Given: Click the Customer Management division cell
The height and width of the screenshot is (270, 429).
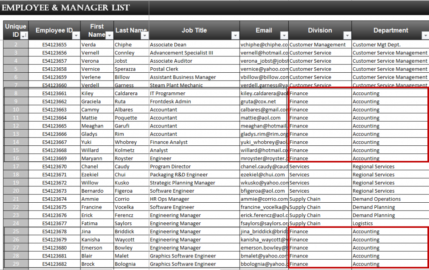Looking at the screenshot, I should (x=318, y=45).
